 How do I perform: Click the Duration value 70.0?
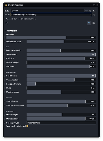tap(92, 38)
